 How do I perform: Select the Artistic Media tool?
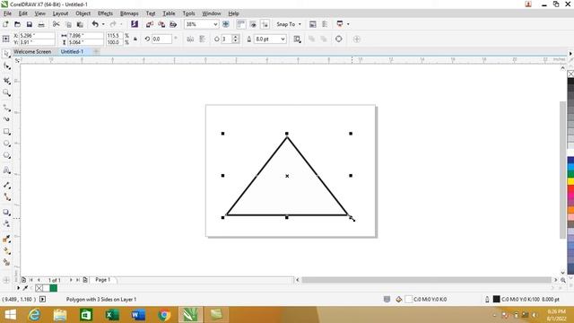pyautogui.click(x=6, y=119)
